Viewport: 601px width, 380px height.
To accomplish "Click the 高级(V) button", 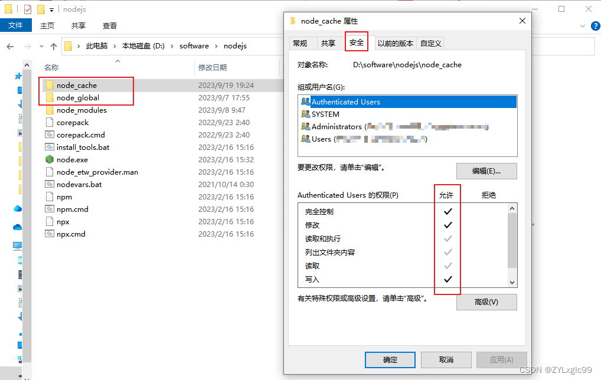I will (486, 302).
